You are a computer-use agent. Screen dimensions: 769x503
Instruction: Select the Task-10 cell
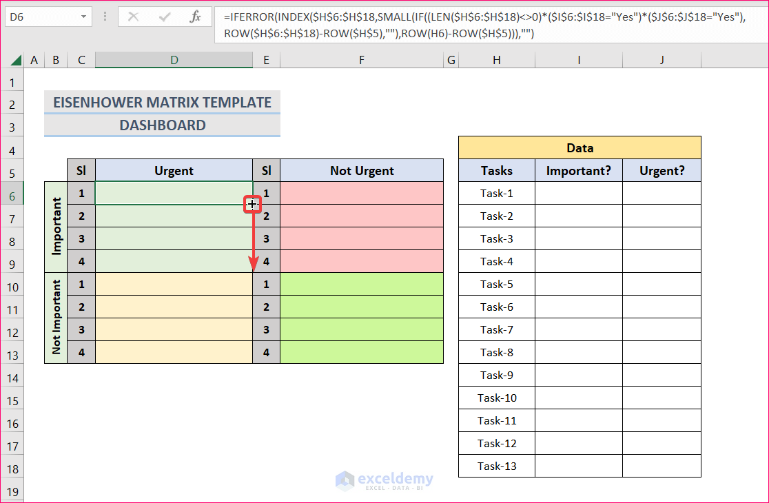(497, 398)
